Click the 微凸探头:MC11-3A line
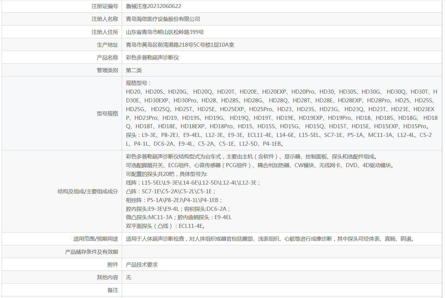 point(179,217)
